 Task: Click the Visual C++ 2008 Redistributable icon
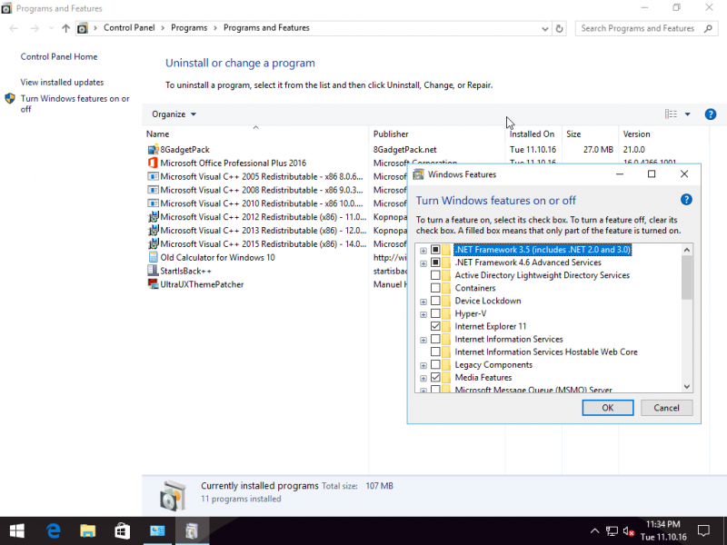click(x=153, y=190)
